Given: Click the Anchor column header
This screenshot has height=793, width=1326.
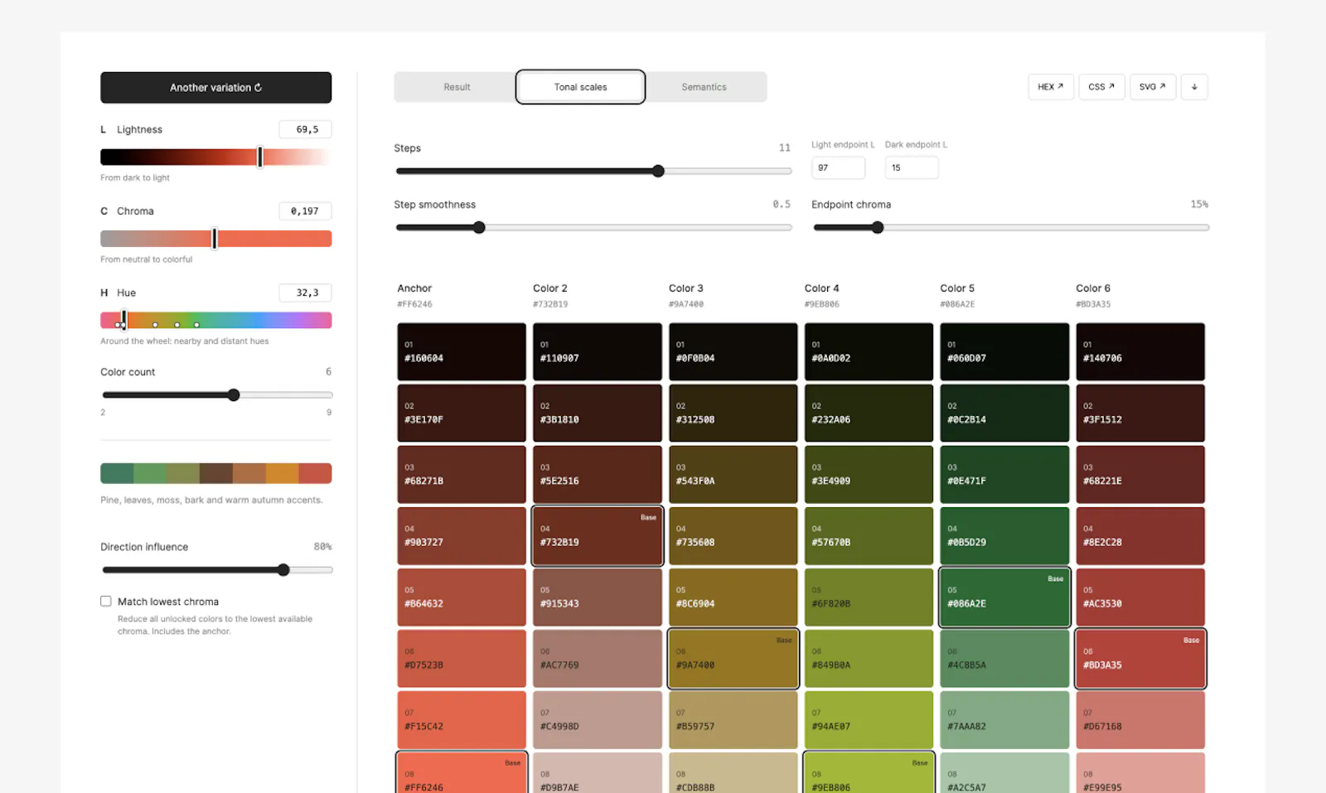Looking at the screenshot, I should (414, 288).
